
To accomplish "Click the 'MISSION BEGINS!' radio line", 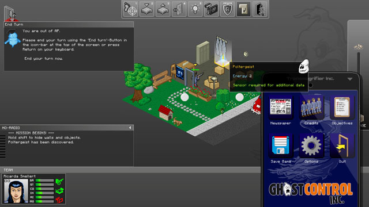I will click(31, 133).
